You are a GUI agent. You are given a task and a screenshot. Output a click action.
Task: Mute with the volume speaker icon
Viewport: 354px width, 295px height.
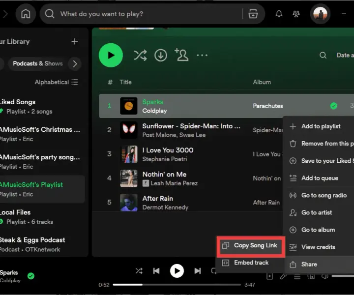pyautogui.click(x=324, y=276)
